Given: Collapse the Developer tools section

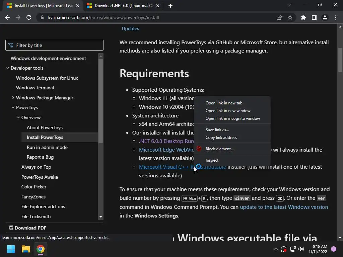Looking at the screenshot, I should tap(8, 68).
